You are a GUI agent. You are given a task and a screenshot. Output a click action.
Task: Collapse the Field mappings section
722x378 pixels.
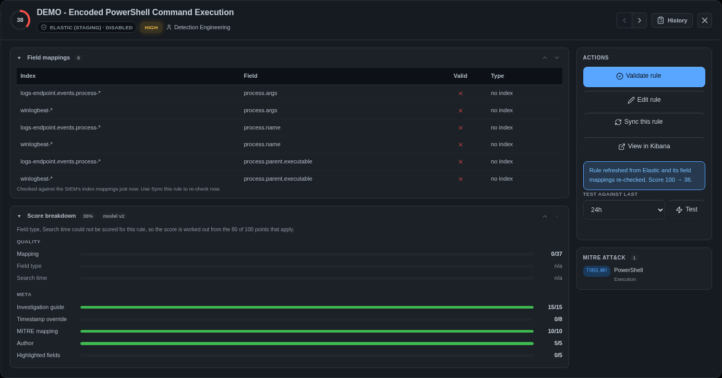point(19,58)
